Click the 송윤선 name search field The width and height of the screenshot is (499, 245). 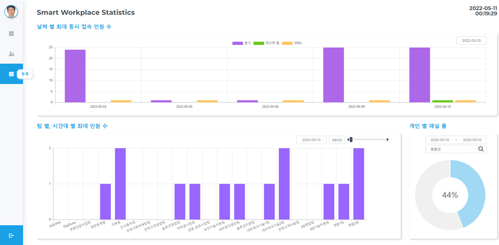pos(456,149)
